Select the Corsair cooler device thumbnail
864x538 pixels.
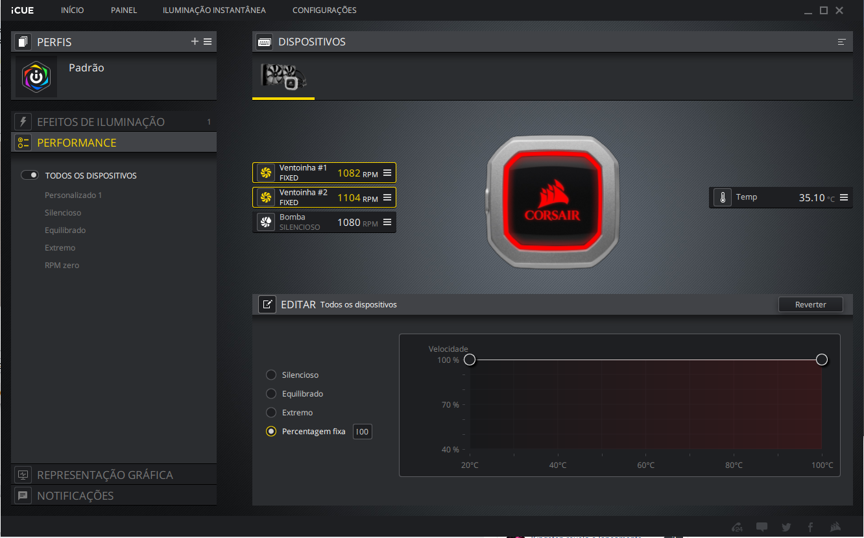pyautogui.click(x=283, y=77)
